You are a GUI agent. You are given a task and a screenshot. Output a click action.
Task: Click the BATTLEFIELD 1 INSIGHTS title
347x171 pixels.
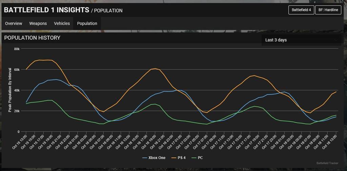[x=46, y=10]
